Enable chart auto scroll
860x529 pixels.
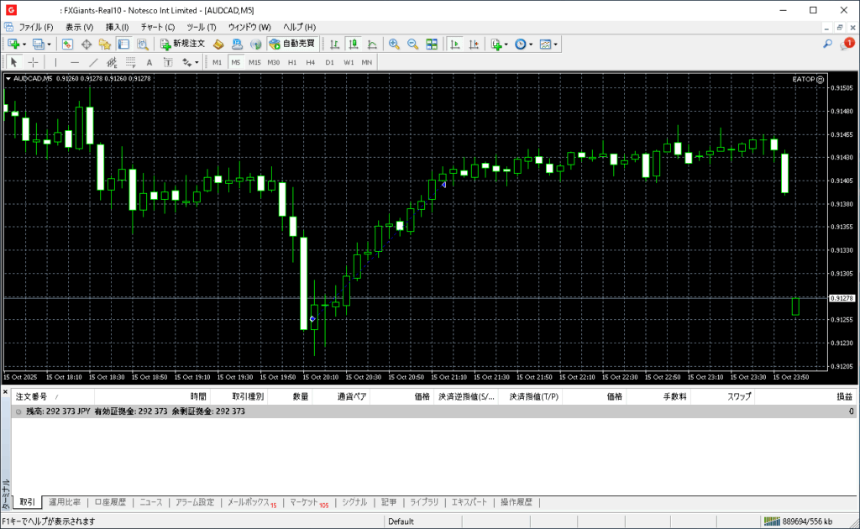[x=454, y=44]
